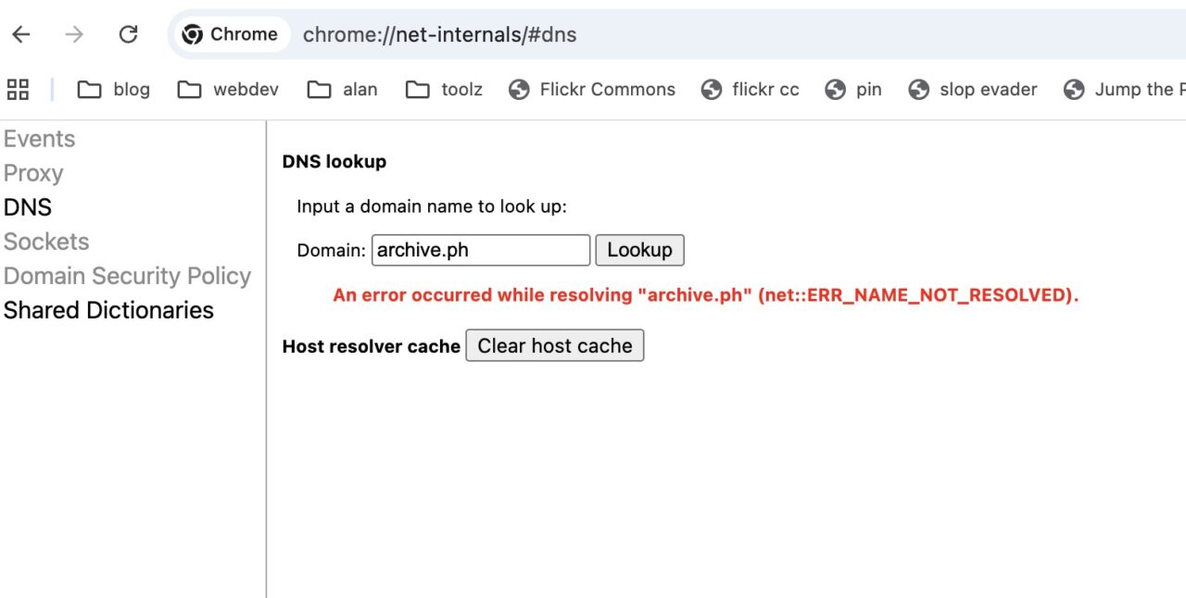
Task: Open the Flickr Commons bookmark
Action: 593,89
